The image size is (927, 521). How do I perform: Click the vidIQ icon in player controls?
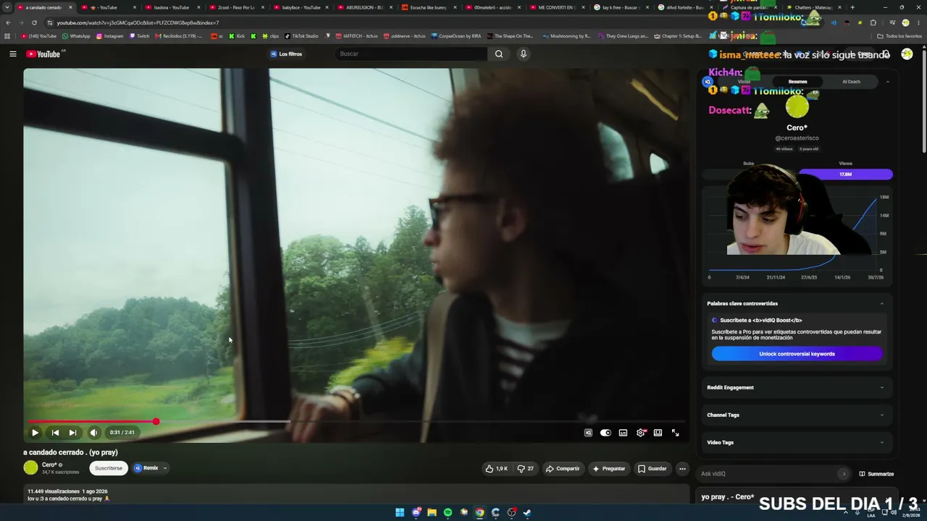588,433
